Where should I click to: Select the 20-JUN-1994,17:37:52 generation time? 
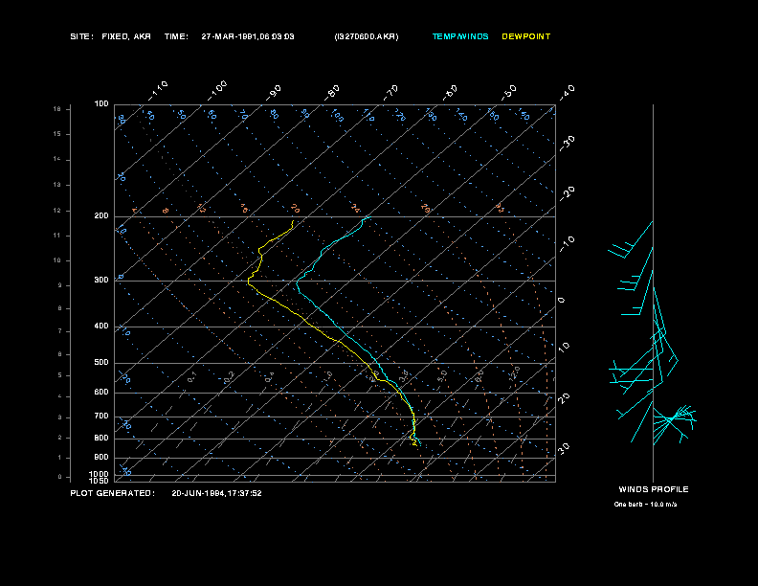tap(216, 493)
